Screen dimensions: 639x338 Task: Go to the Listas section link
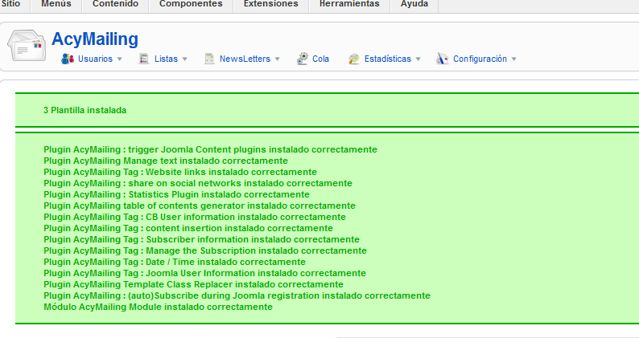tap(166, 59)
